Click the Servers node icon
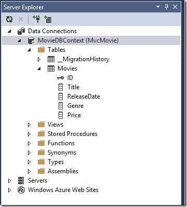 tap(21, 181)
